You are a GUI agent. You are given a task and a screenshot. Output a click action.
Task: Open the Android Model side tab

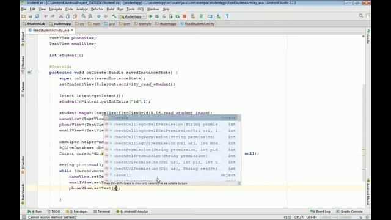pyautogui.click(x=368, y=192)
